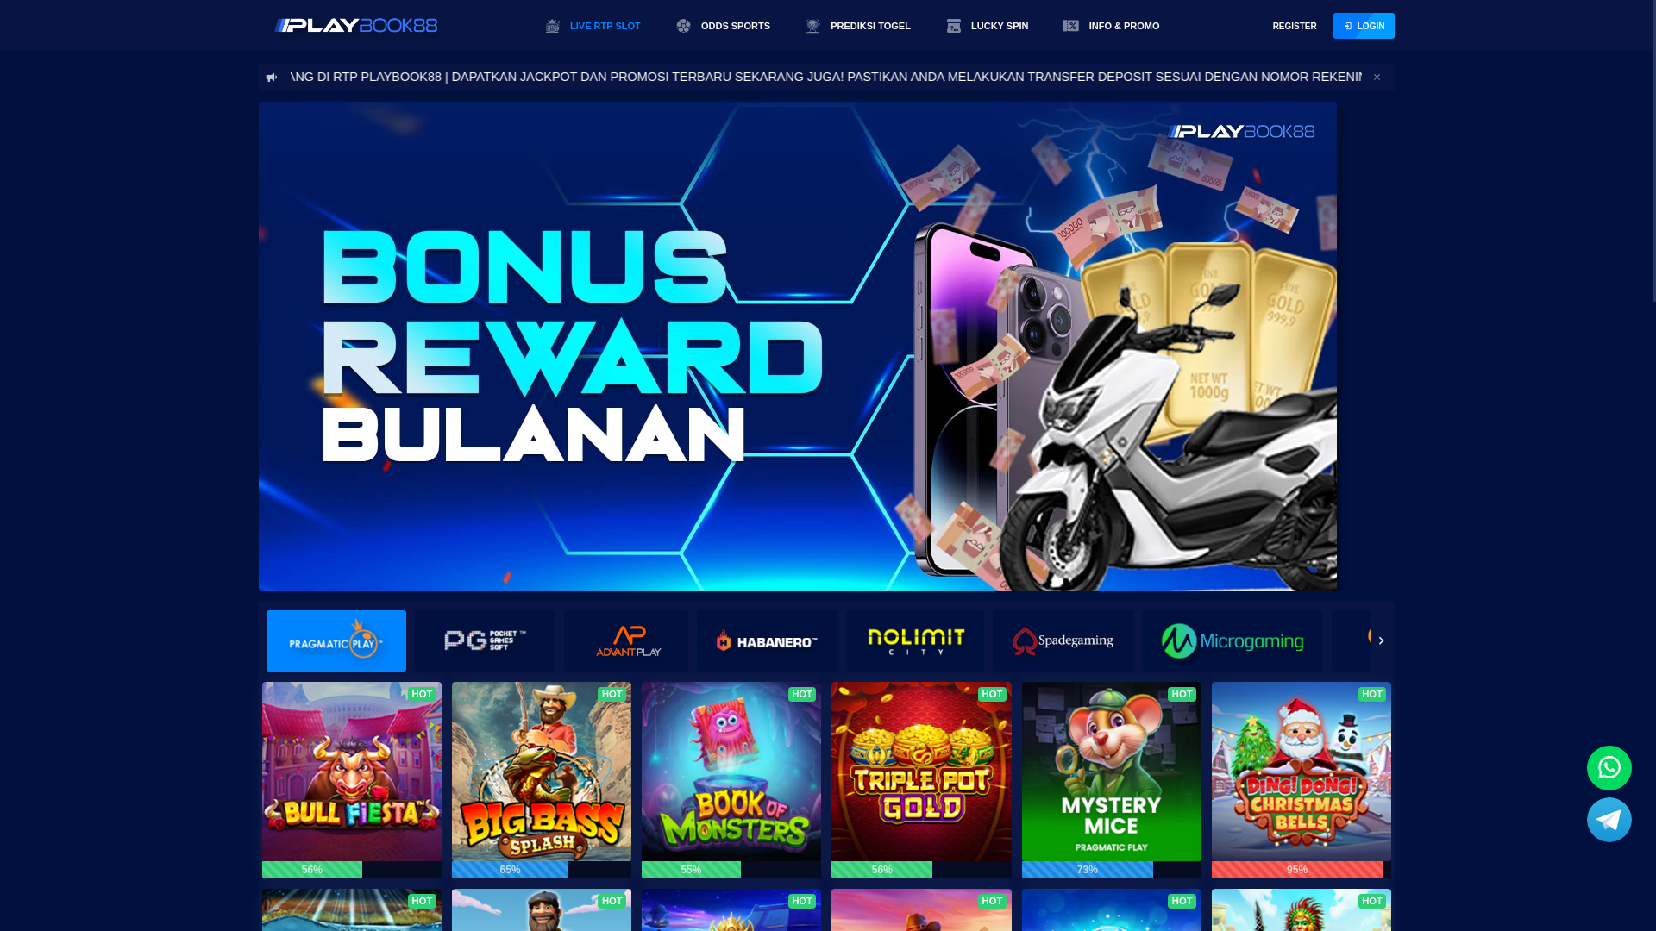This screenshot has height=931, width=1656.
Task: Click the megaphone announcement icon
Action: pos(272,78)
